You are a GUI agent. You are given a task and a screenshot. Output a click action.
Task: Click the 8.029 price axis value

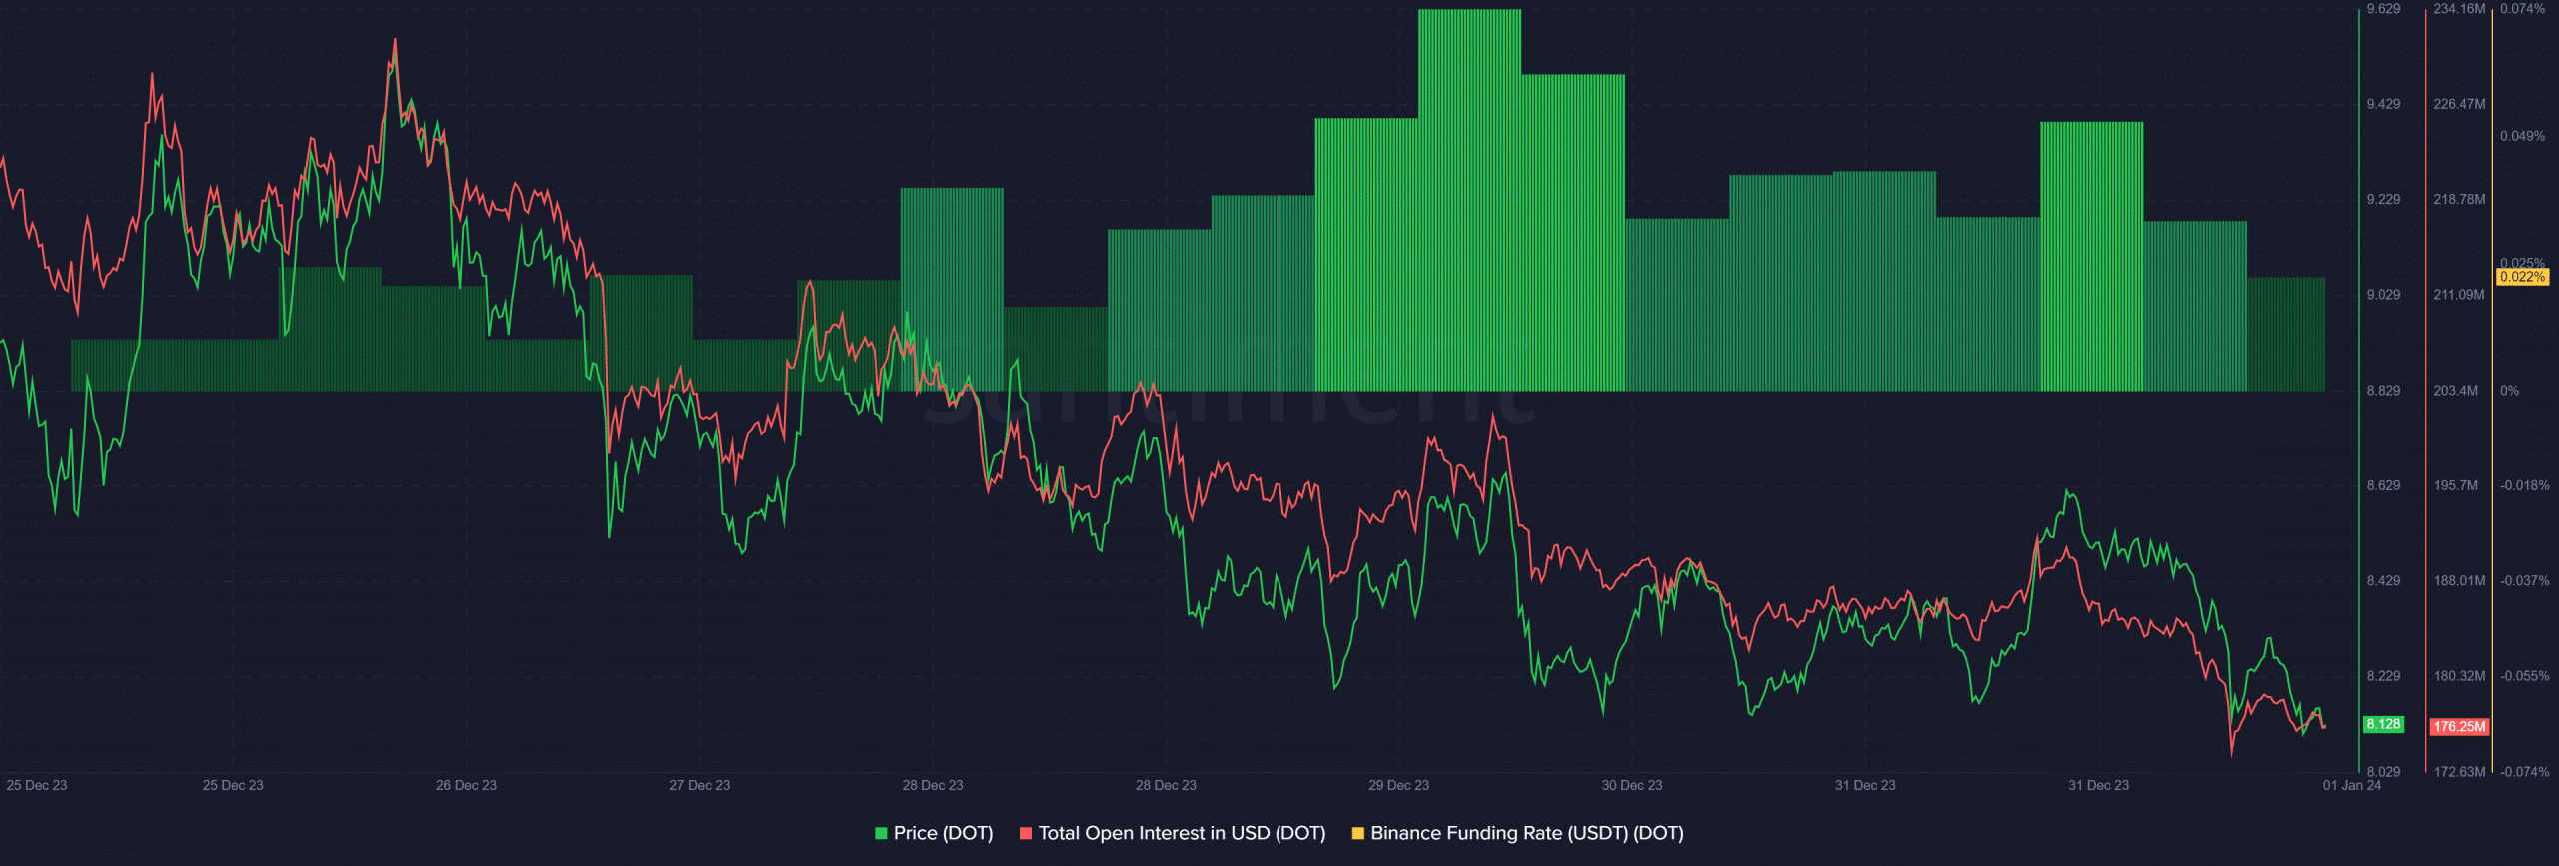tap(2383, 772)
